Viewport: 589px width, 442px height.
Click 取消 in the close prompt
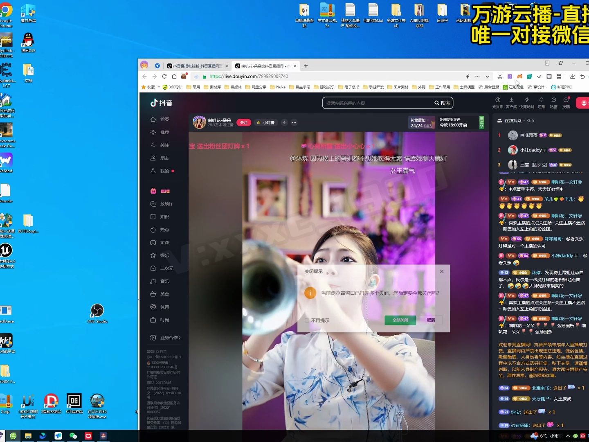pos(431,320)
